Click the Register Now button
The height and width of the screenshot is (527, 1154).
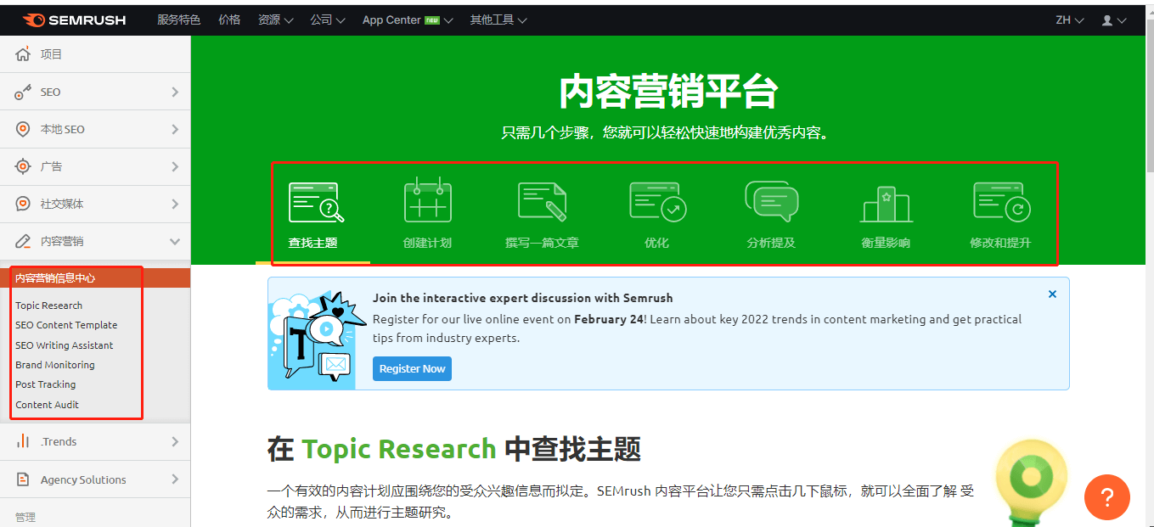(412, 368)
